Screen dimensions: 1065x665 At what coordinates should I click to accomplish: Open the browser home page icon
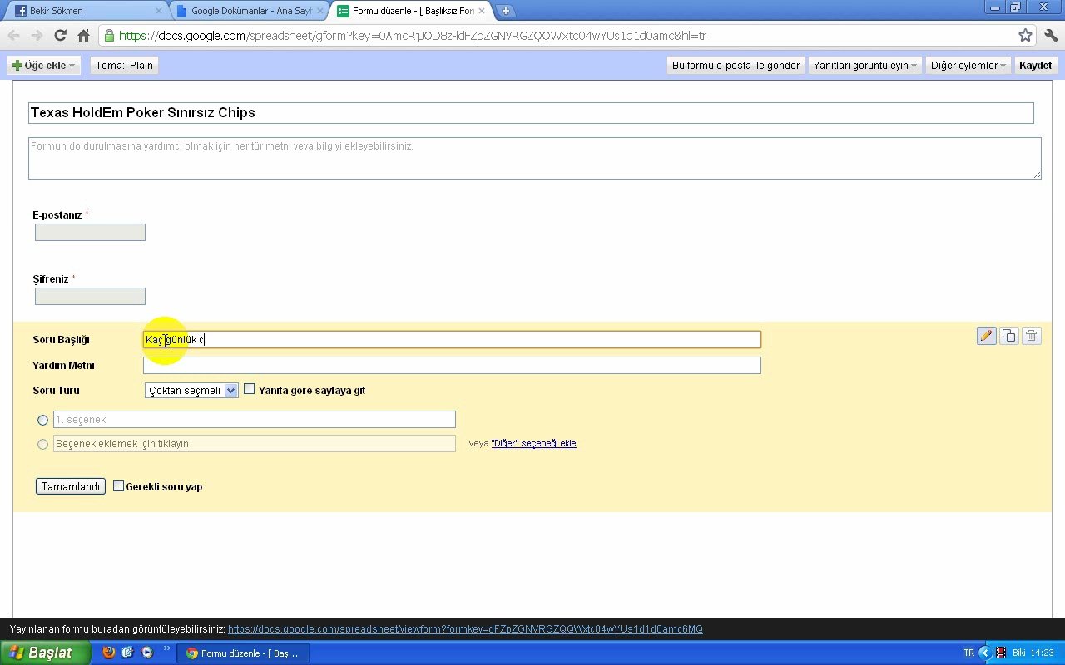click(x=83, y=36)
